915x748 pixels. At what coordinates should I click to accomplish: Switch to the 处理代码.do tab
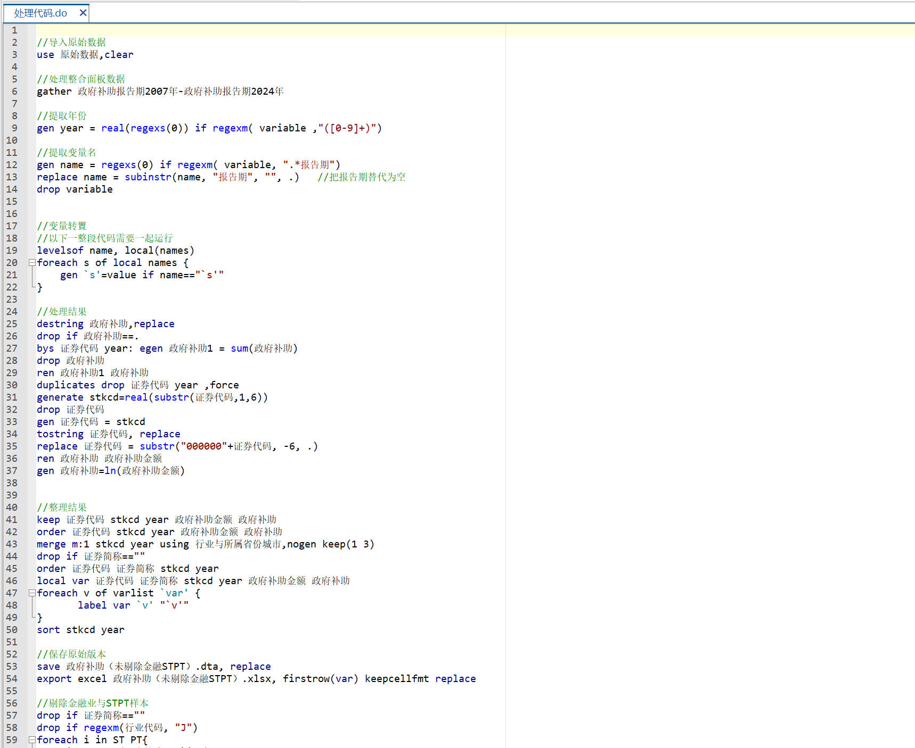click(x=40, y=13)
